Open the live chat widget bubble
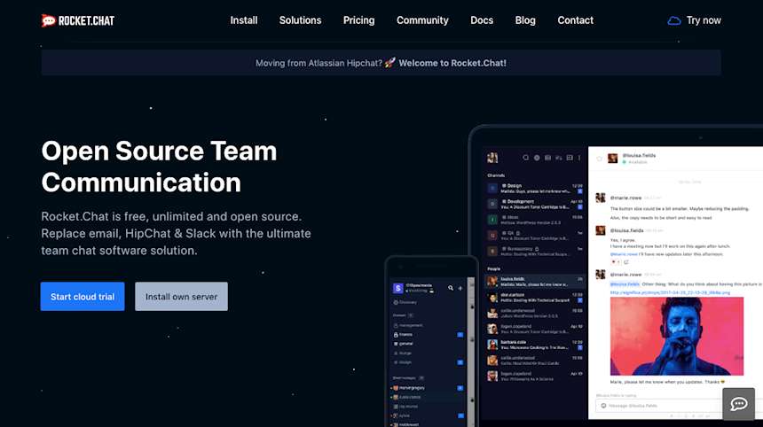763x427 pixels. pos(739,404)
